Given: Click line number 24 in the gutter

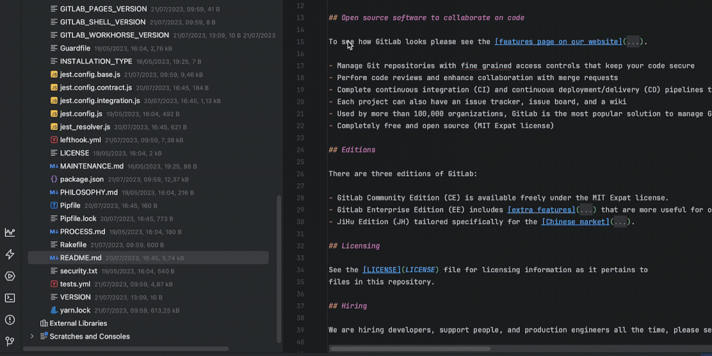Looking at the screenshot, I should pos(300,150).
